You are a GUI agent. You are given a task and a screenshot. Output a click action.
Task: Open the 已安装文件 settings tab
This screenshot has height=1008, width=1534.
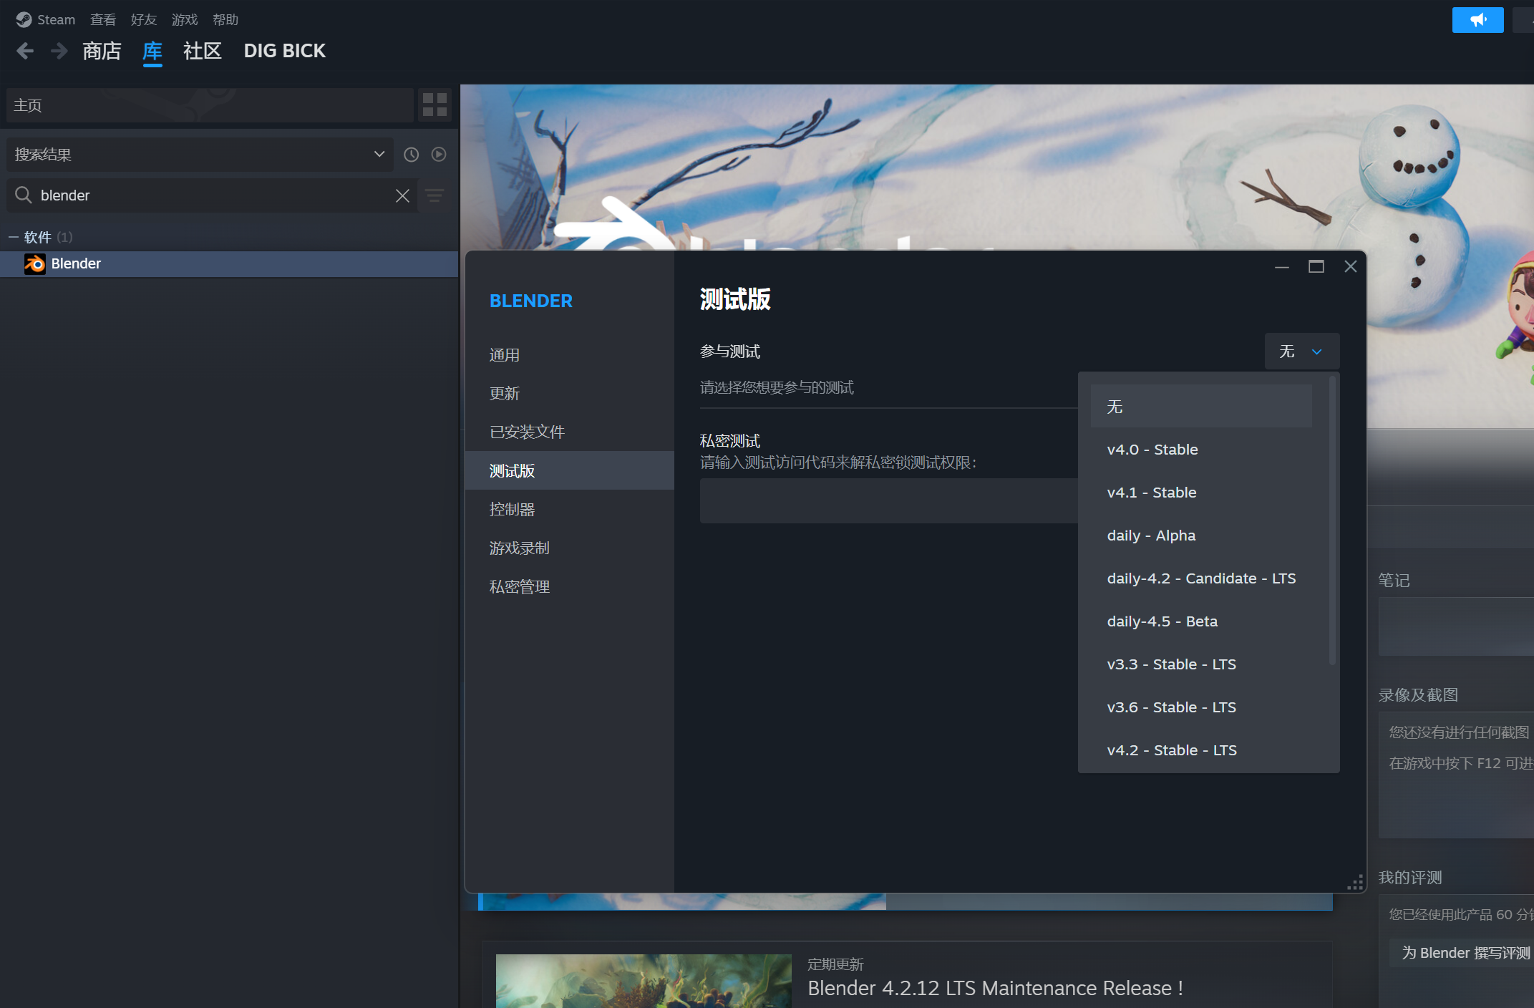coord(527,432)
